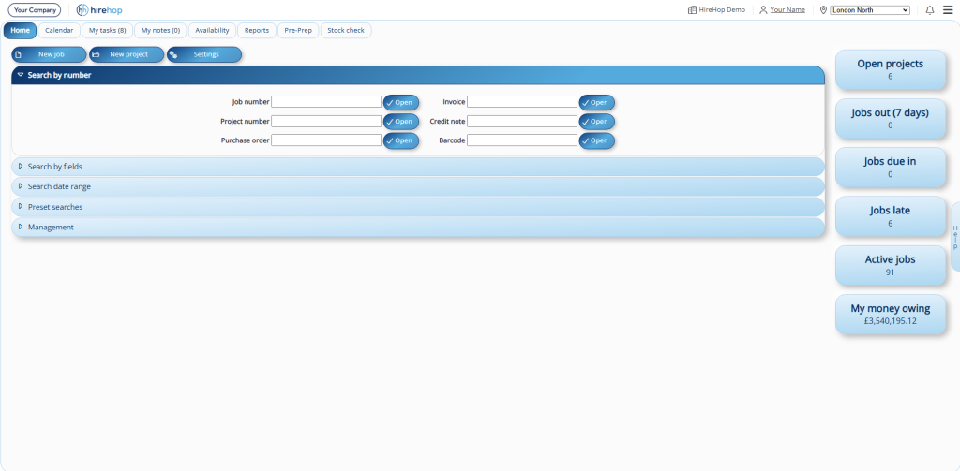Create a New project
Viewport: 960px width, 471px height.
127,54
